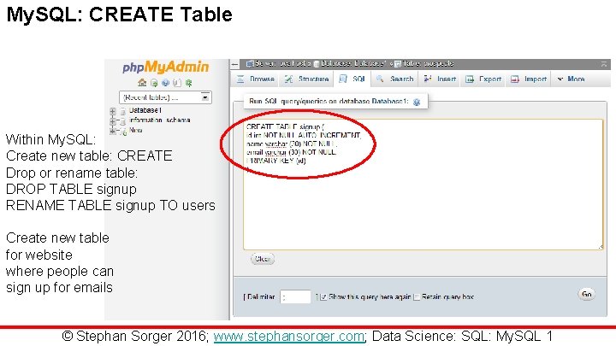Image resolution: width=616 pixels, height=346 pixels.
Task: Switch to the Structure tab
Action: click(306, 79)
